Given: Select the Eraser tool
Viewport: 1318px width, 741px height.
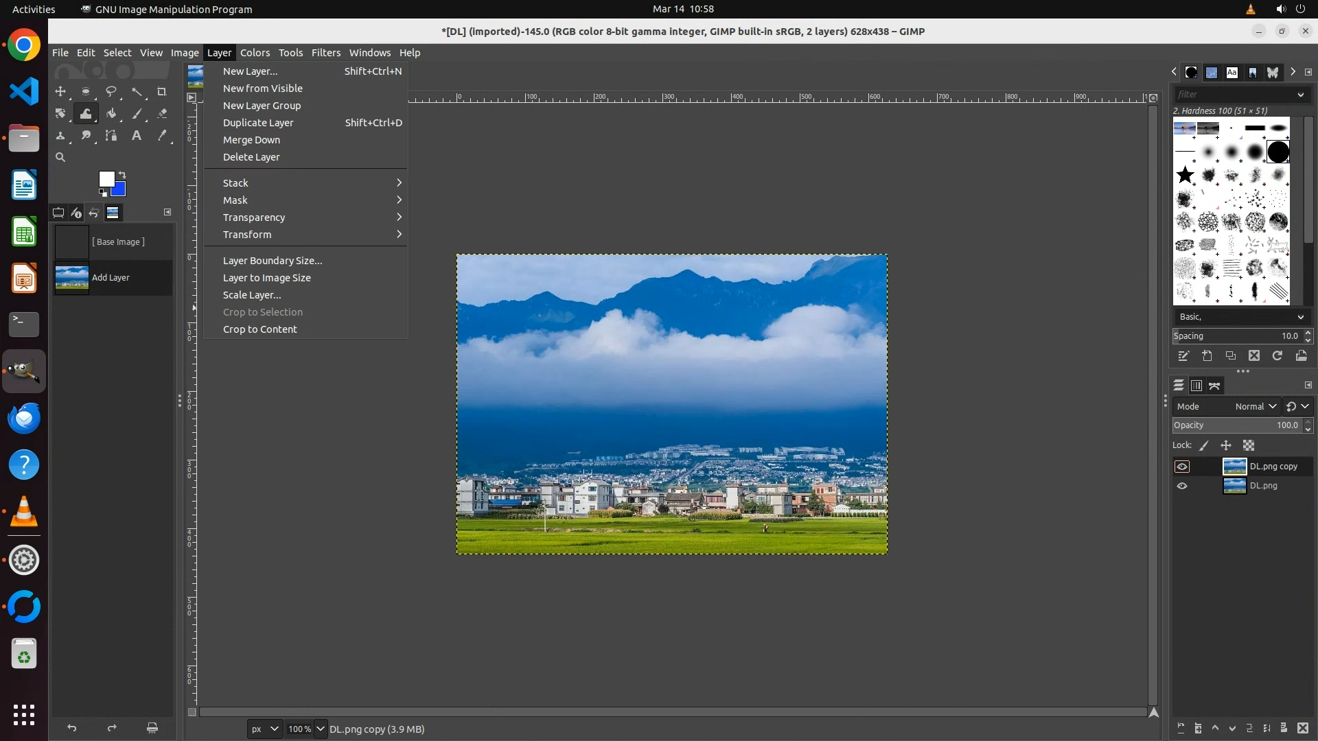Looking at the screenshot, I should pos(162,114).
